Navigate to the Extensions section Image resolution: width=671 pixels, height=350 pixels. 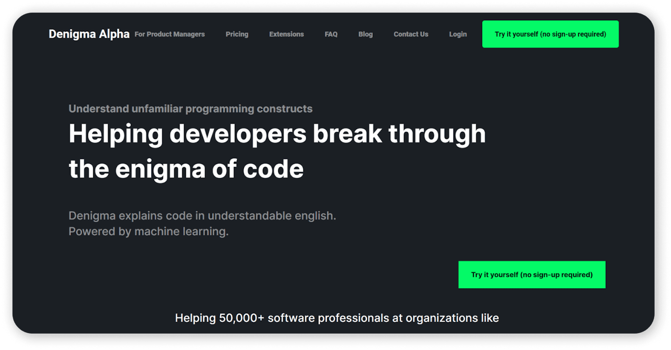tap(286, 34)
